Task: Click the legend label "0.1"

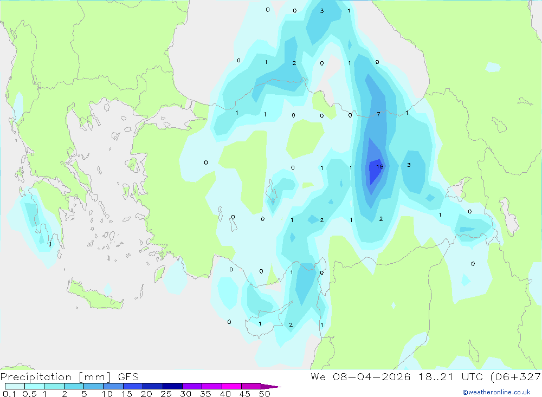Action: [9, 394]
